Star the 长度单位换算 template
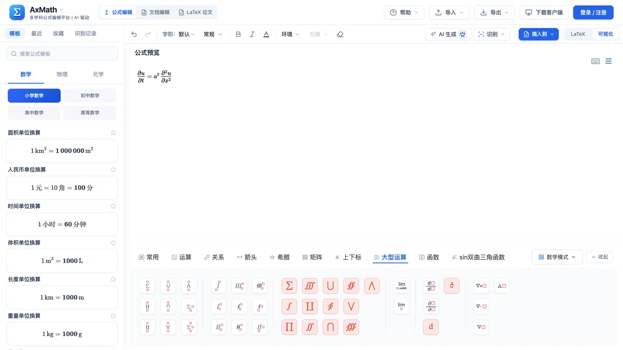This screenshot has width=623, height=350. coord(113,279)
